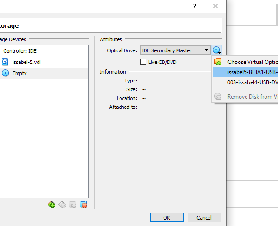Click the optical disk chooser icon
This screenshot has width=278, height=226.
pyautogui.click(x=216, y=50)
